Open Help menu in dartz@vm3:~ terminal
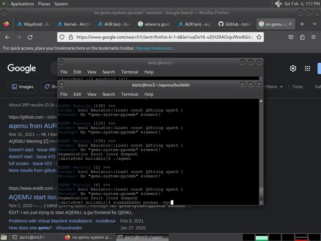This screenshot has width=321, height=241. coord(149,72)
